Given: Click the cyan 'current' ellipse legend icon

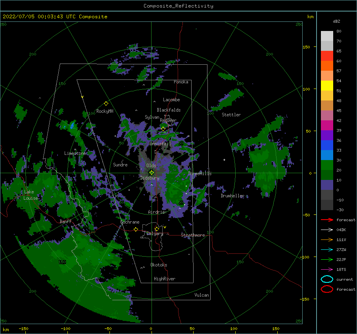Looking at the screenshot, I should pyautogui.click(x=327, y=279).
